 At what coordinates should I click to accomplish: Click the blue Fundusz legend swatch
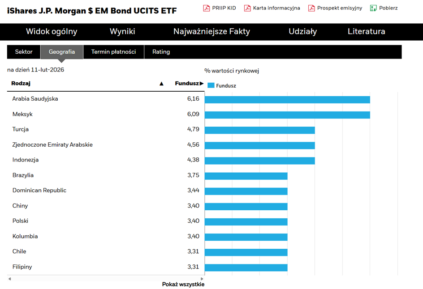[211, 85]
